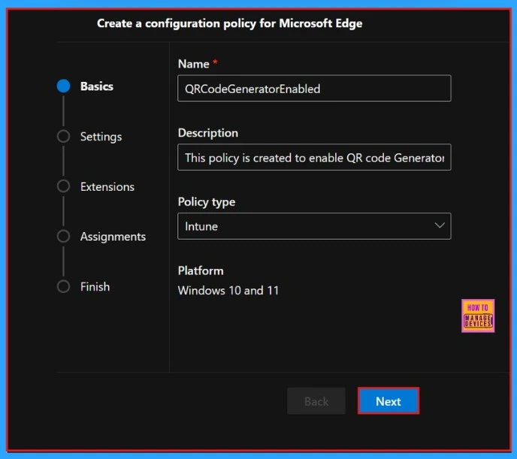Viewport: 517px width, 459px height.
Task: Click the 'Platform' label
Action: [201, 271]
